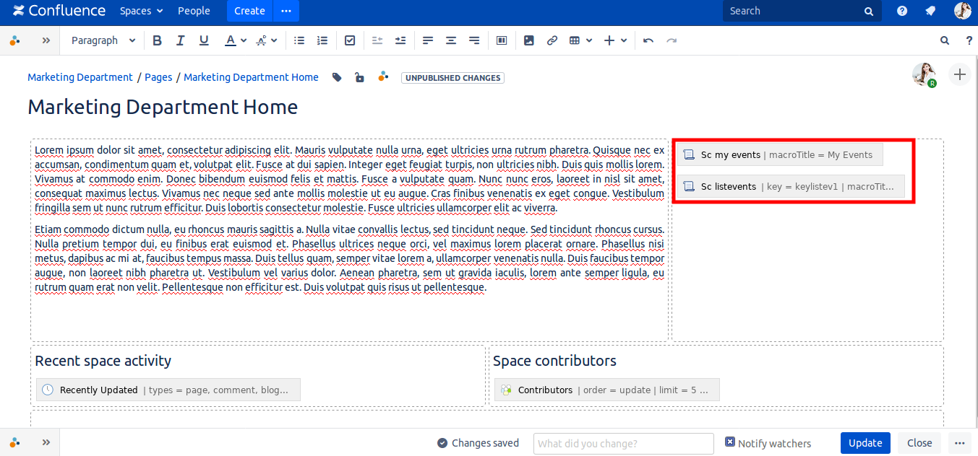
Task: Click the 'What did you change?' field
Action: tap(623, 444)
